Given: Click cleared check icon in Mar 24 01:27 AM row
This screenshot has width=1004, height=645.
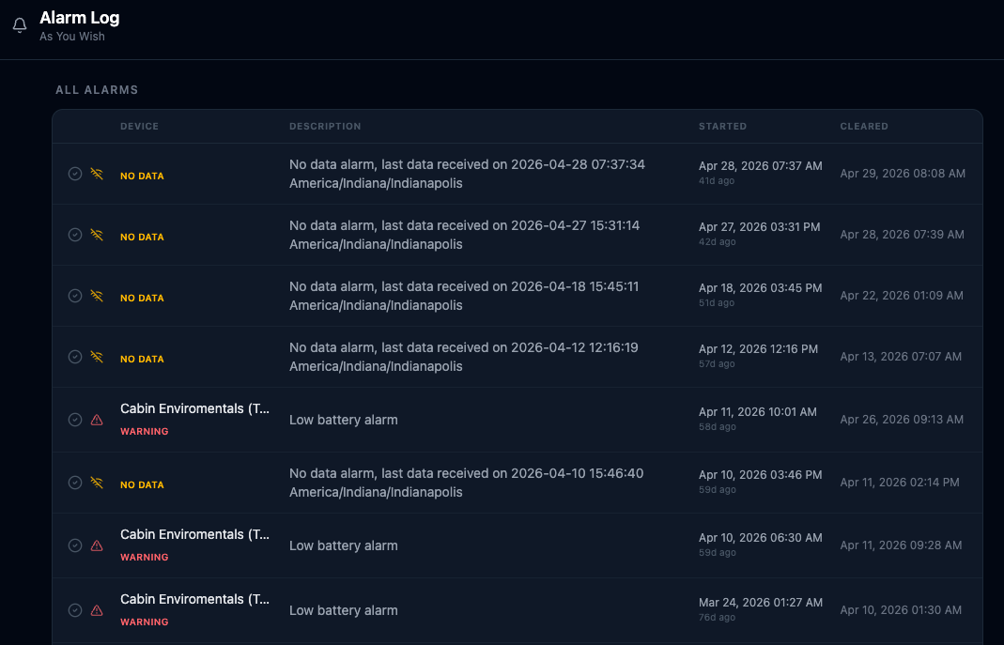Looking at the screenshot, I should (x=75, y=610).
